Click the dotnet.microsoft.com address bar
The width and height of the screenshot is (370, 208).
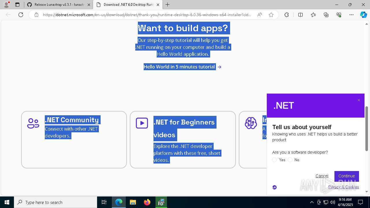(147, 15)
